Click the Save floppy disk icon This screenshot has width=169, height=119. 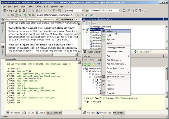[20, 11]
